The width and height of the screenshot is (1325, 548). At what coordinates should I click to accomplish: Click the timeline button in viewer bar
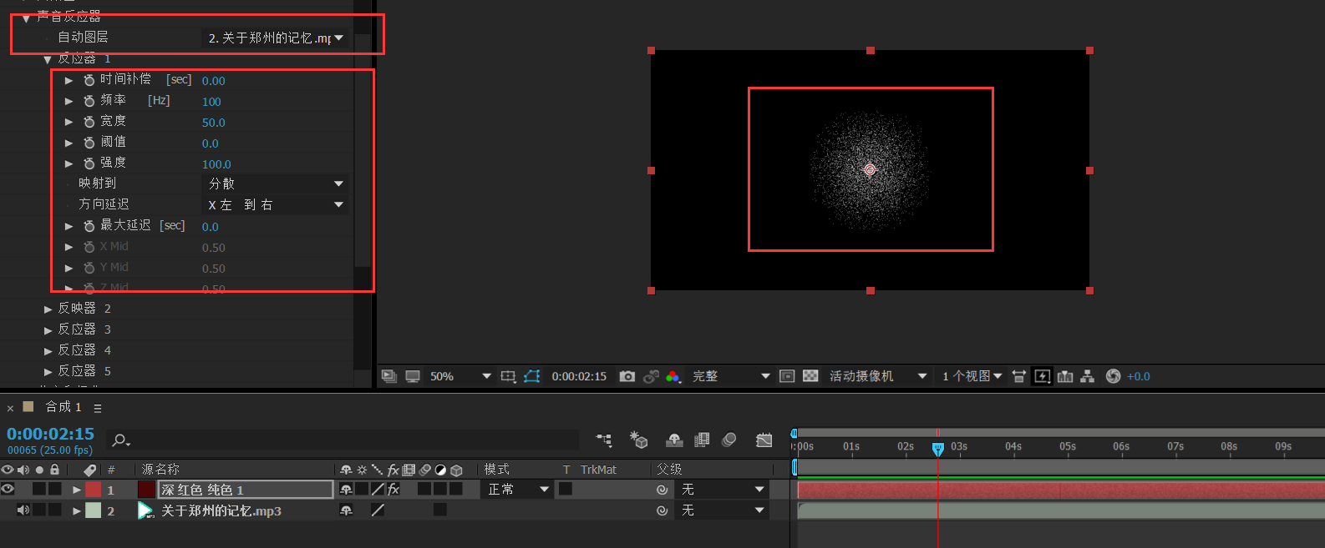1065,376
